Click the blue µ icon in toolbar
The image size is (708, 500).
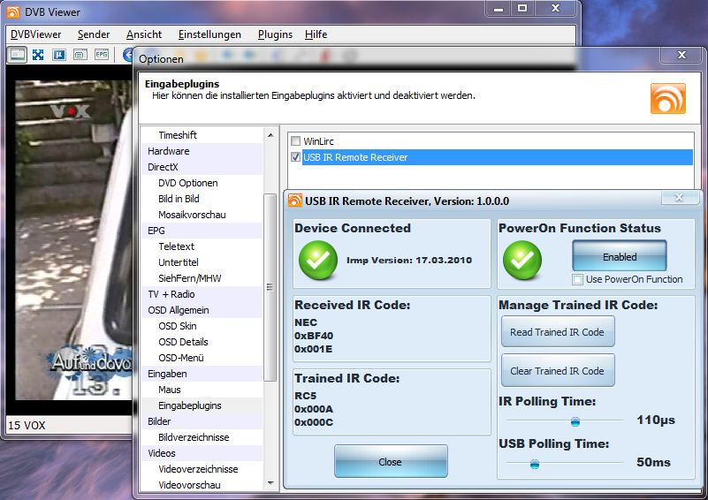59,55
